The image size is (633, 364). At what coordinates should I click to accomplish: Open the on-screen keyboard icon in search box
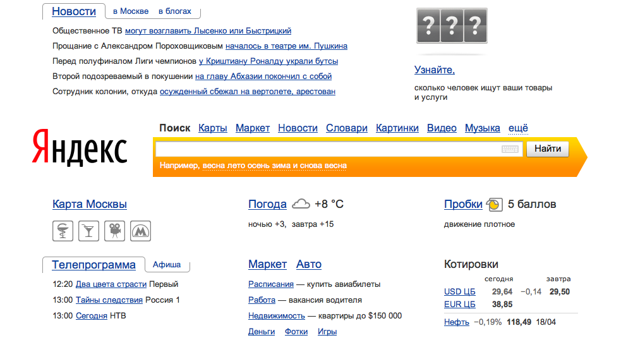tap(510, 149)
